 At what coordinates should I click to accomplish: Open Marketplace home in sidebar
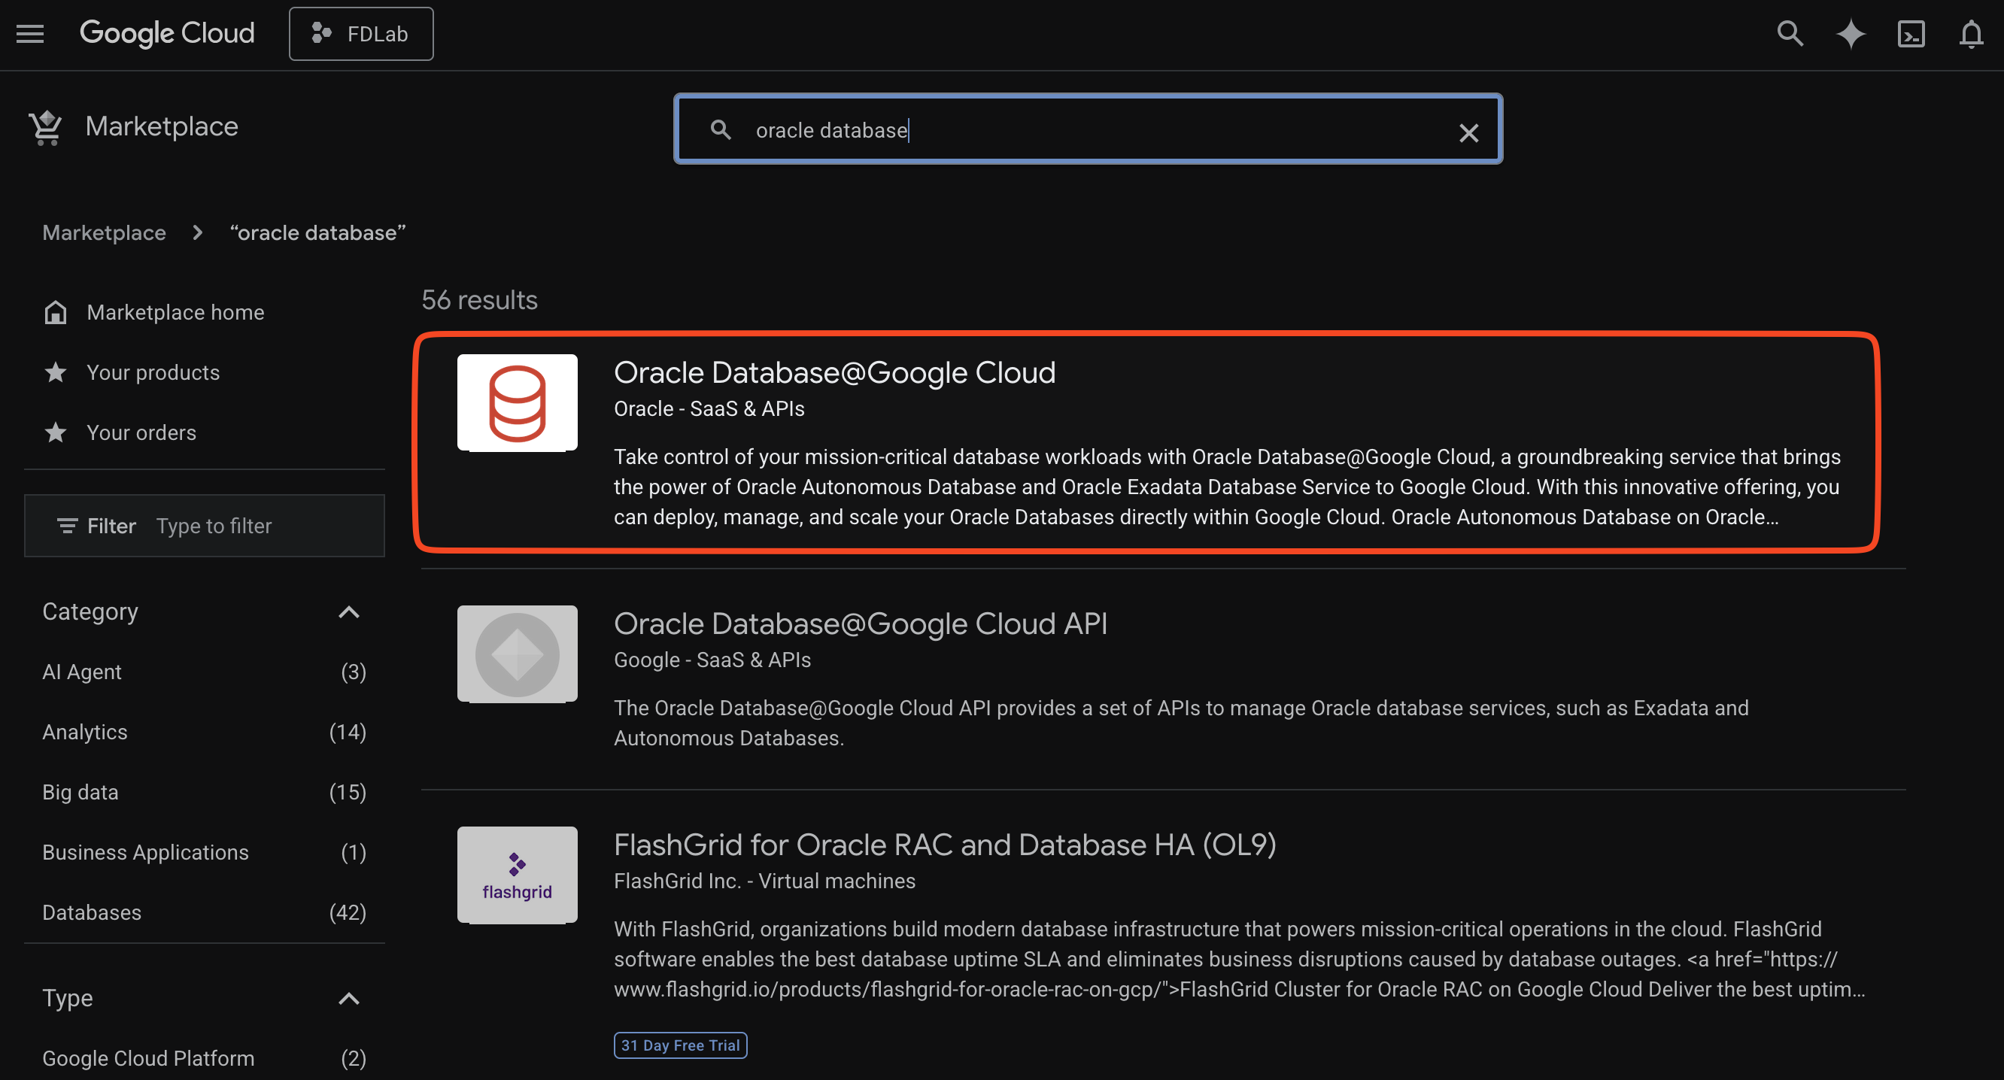coord(176,312)
